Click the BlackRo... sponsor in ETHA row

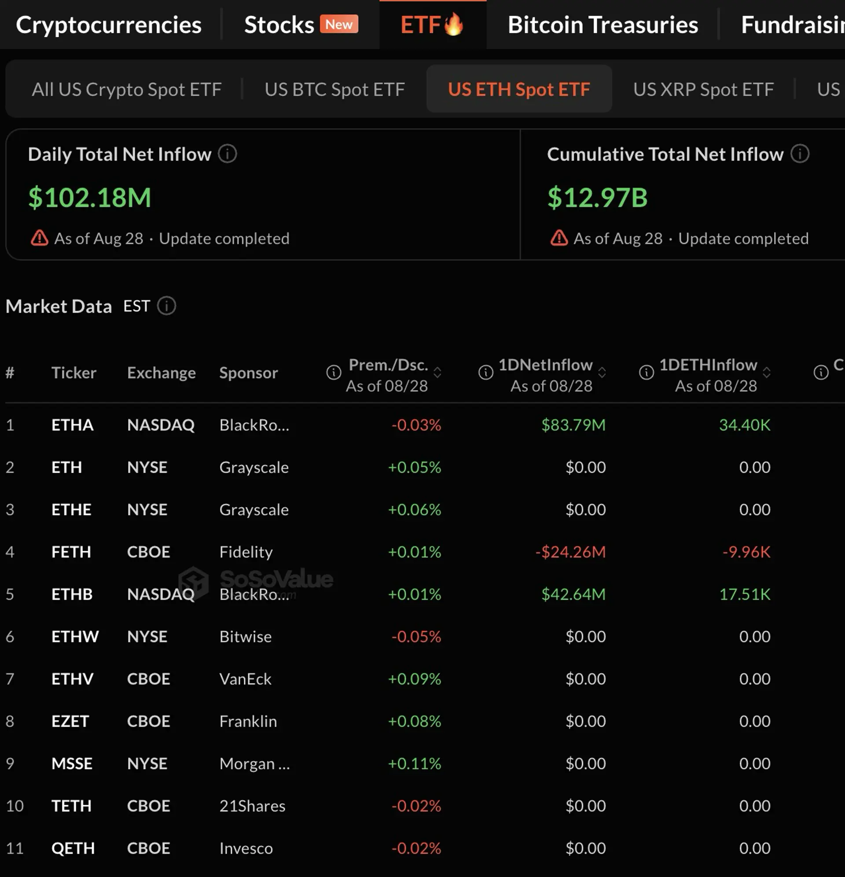(x=254, y=424)
